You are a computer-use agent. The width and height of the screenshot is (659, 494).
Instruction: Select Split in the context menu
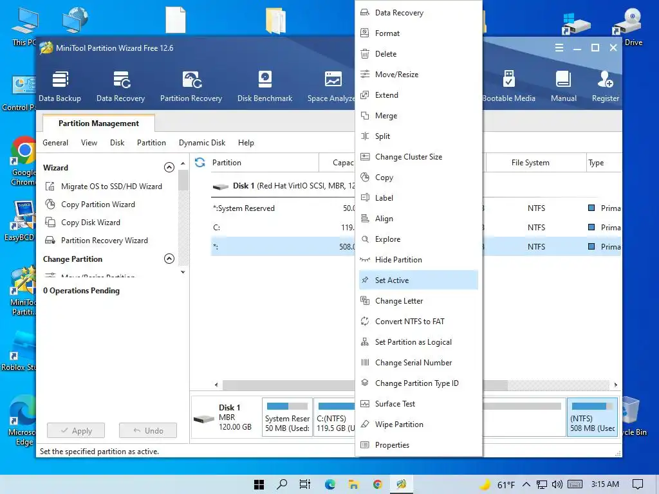418,136
